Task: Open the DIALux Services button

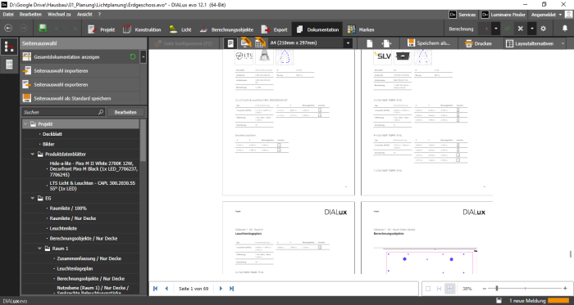Action: pos(462,15)
